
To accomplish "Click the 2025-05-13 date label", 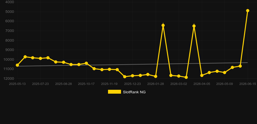I will 17,84.
